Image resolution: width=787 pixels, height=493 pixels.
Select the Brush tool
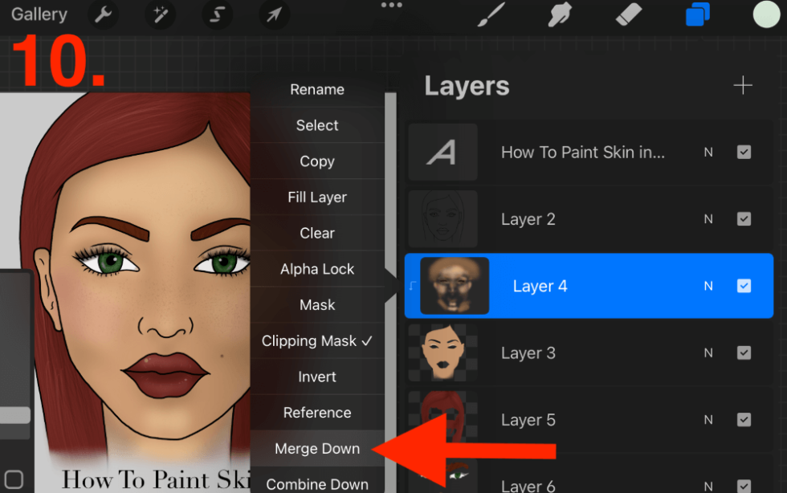[490, 14]
